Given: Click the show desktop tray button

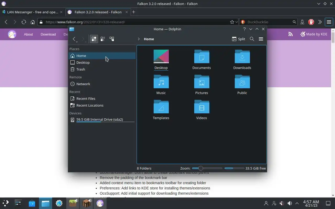Looking at the screenshot, I should (328, 203).
